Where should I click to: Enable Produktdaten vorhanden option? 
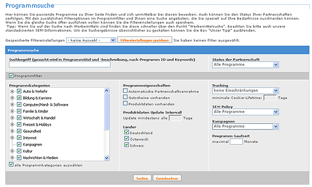coord(125,103)
